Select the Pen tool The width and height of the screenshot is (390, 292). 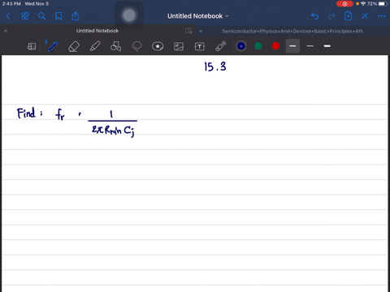pyautogui.click(x=53, y=46)
